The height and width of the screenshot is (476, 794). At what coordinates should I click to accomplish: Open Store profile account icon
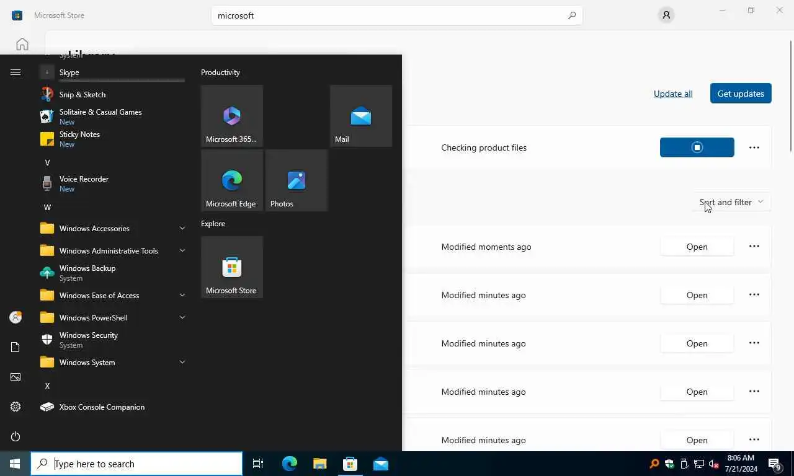[666, 15]
